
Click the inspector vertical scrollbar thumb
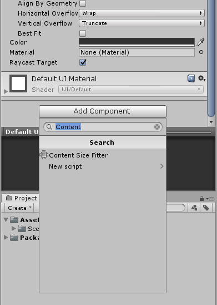pyautogui.click(x=211, y=58)
